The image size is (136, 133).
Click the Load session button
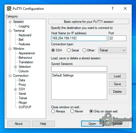click(117, 76)
